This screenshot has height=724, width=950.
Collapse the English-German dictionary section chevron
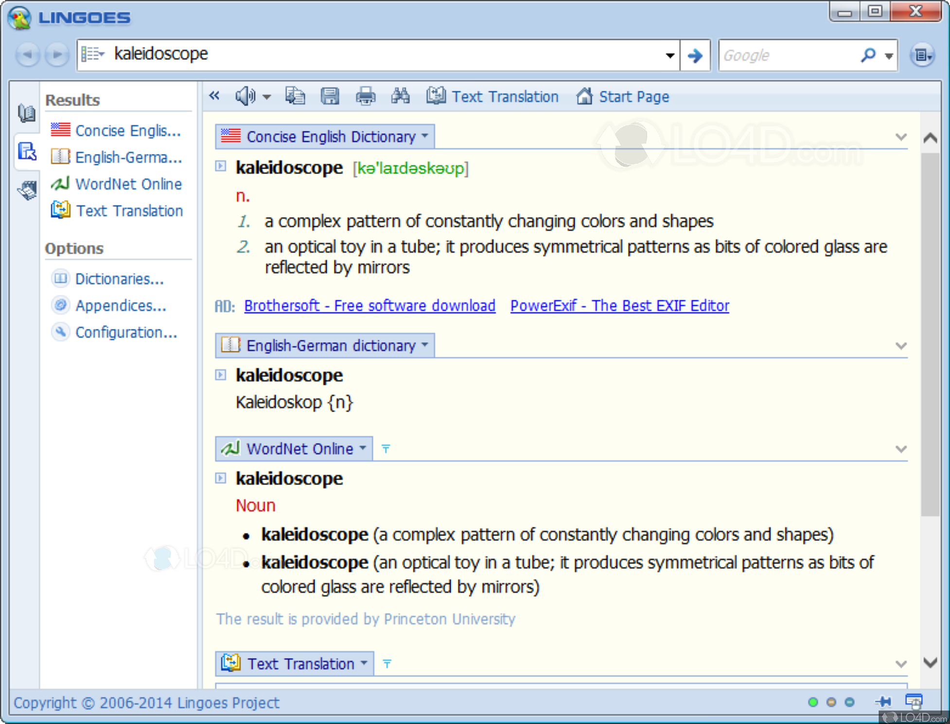tap(901, 346)
